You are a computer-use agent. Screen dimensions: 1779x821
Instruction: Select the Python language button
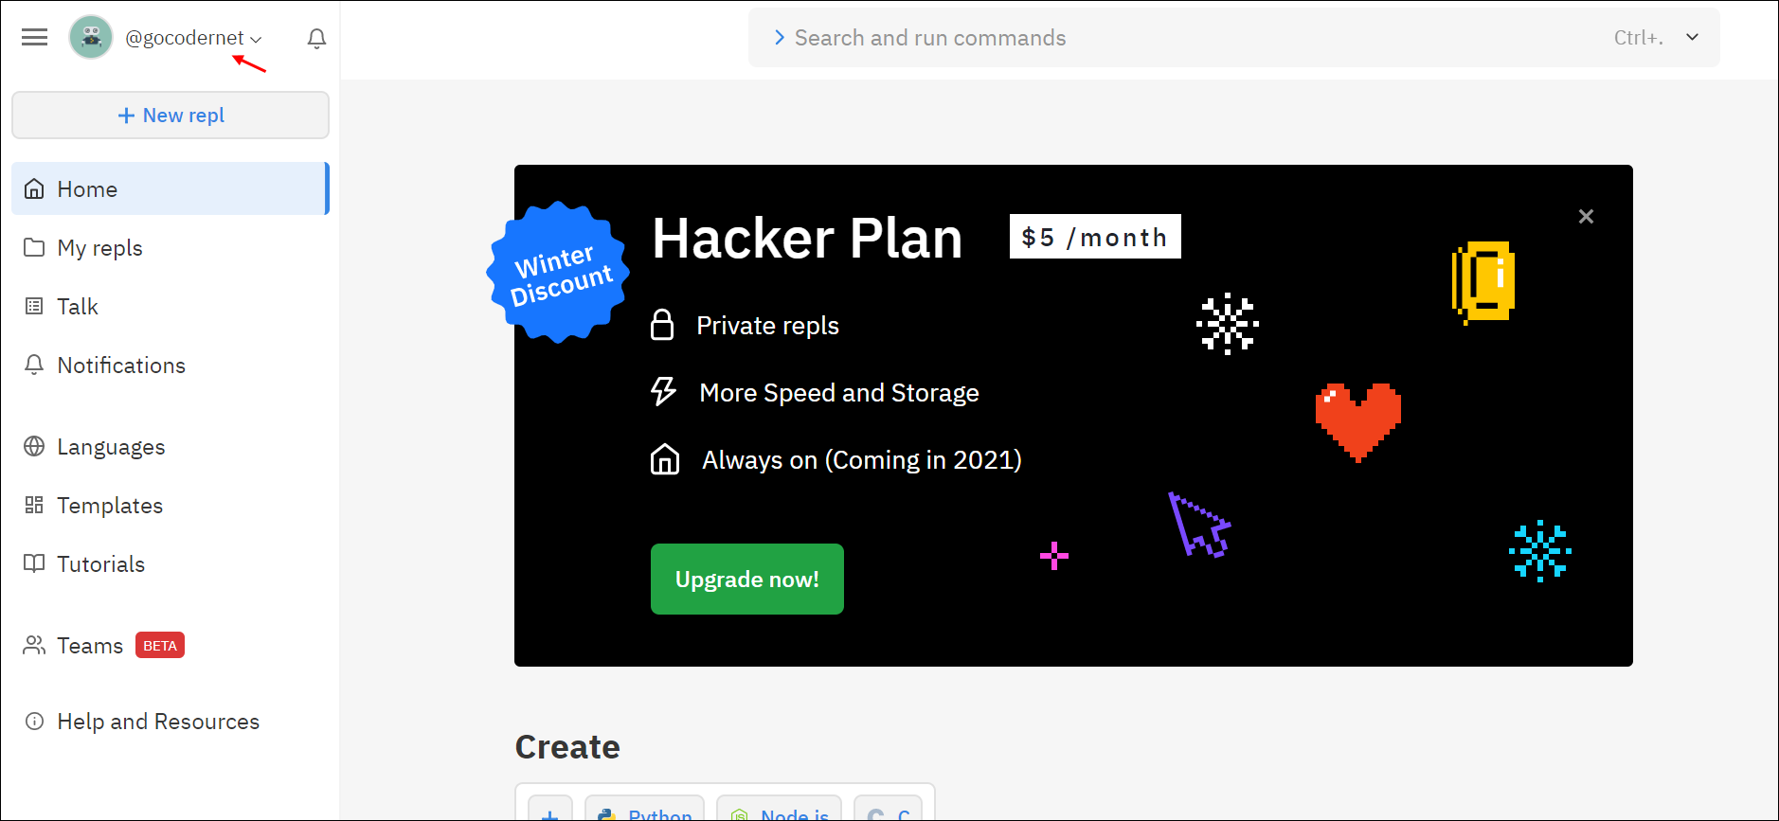tap(644, 810)
